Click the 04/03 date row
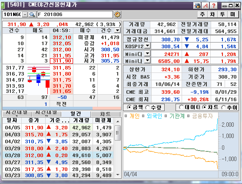Image resolution: width=242 pixels, height=184 pixels. pos(58,135)
